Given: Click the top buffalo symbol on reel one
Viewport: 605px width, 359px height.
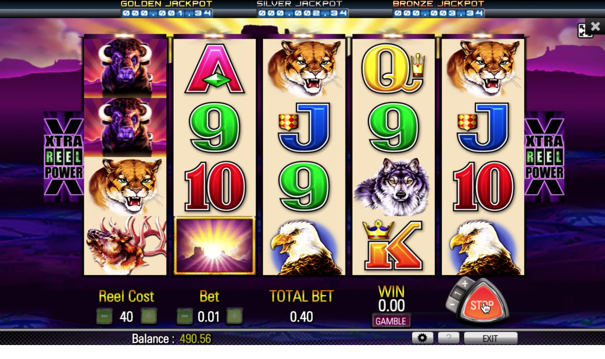Looking at the screenshot, I should pos(125,68).
